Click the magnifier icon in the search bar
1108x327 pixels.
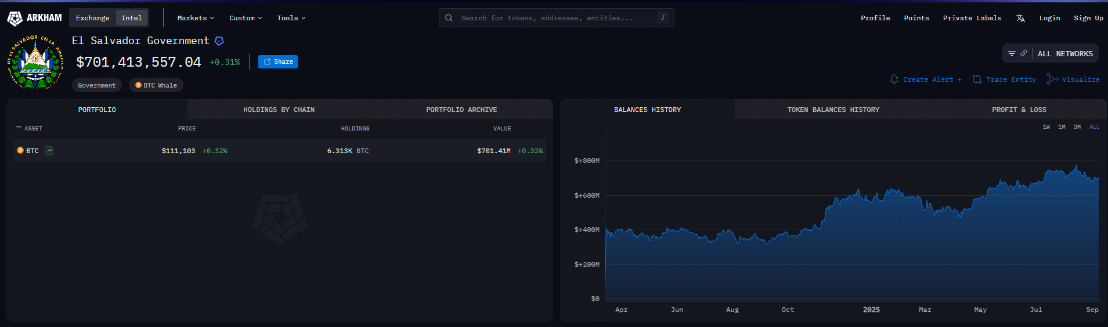pos(449,18)
